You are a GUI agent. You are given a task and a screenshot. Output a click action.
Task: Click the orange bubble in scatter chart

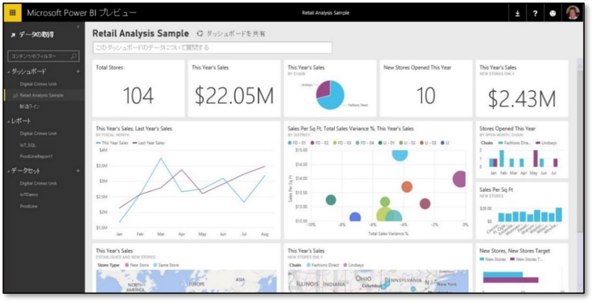[407, 187]
